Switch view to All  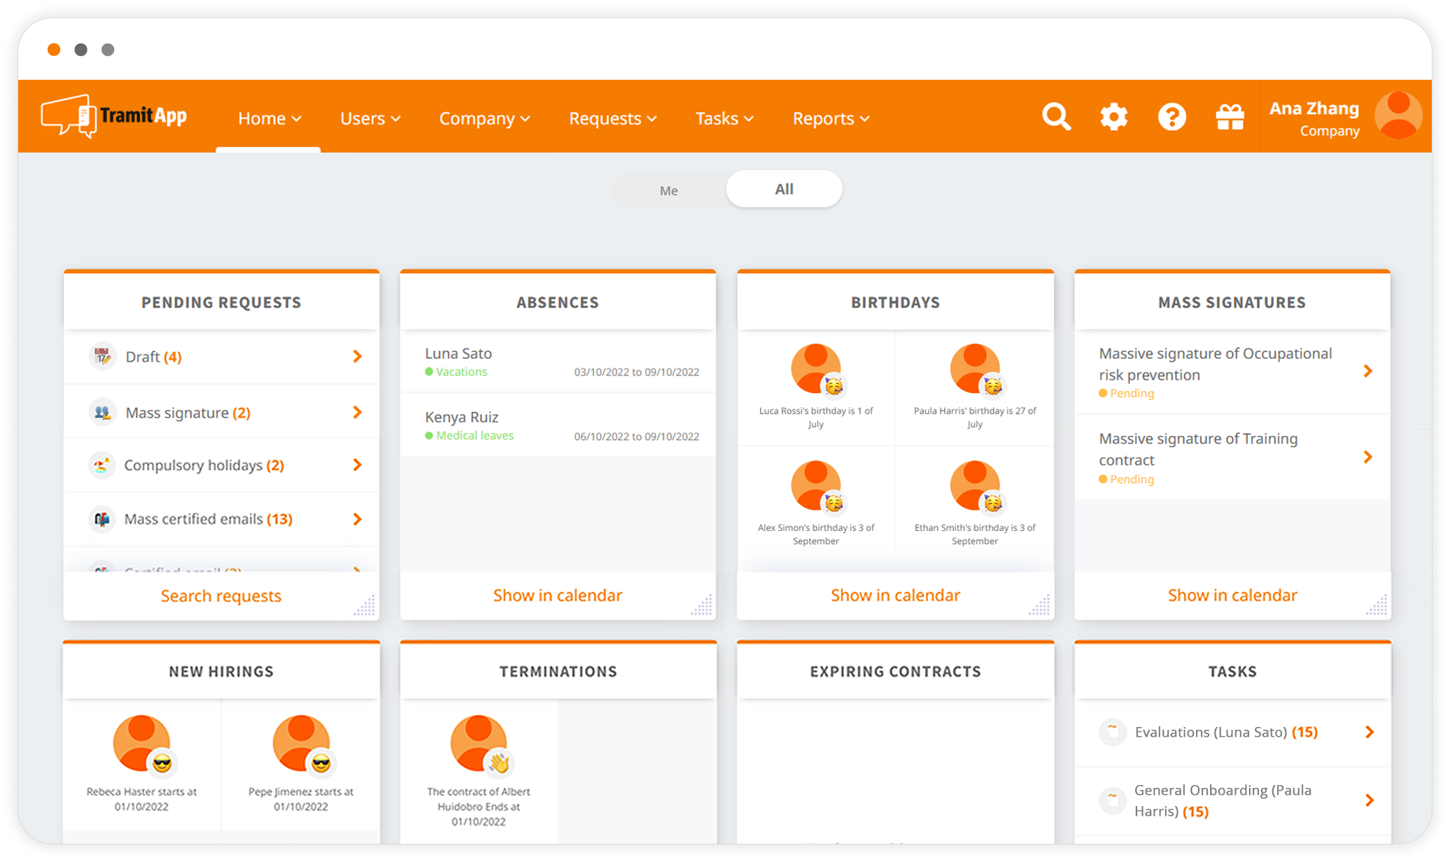(x=784, y=189)
